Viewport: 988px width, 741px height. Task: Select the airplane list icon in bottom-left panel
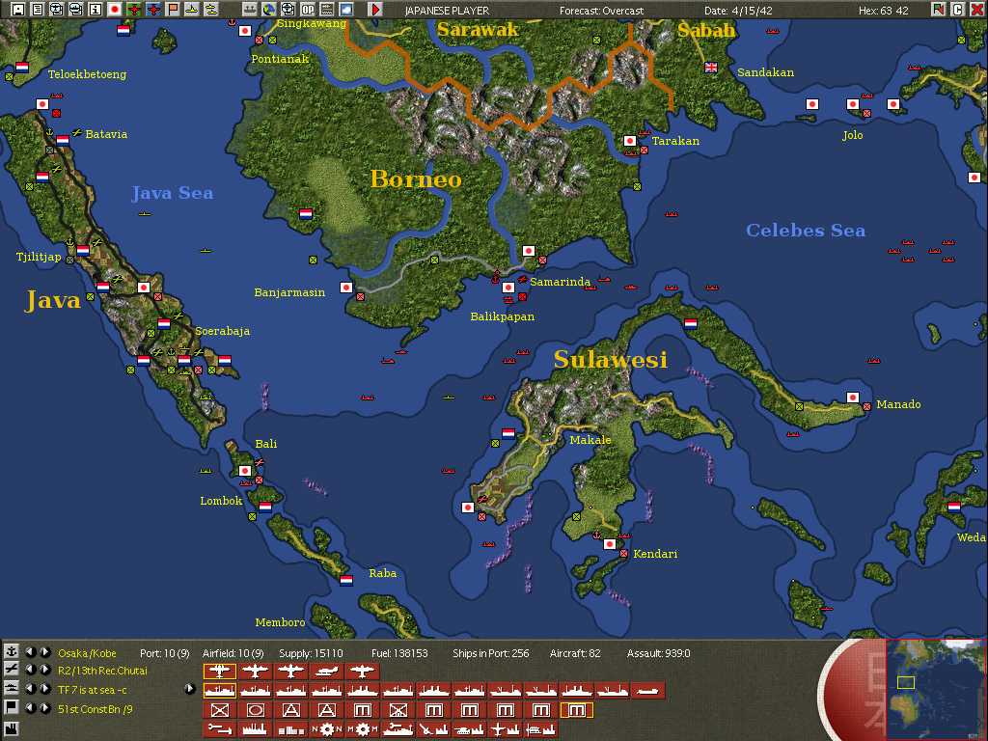(11, 670)
